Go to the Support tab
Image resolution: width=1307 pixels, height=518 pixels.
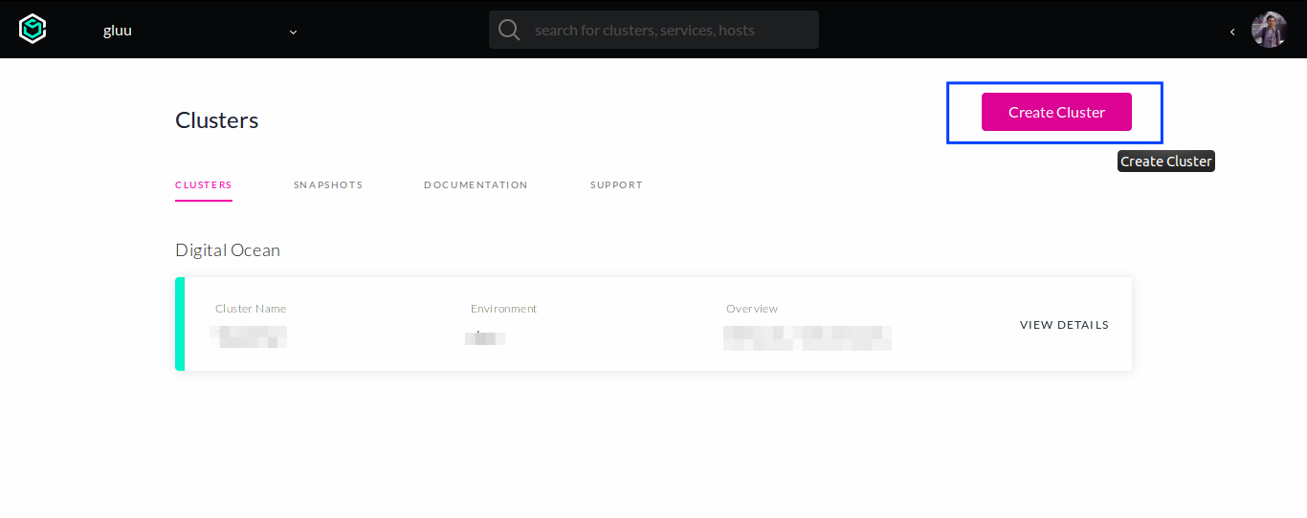(x=616, y=185)
